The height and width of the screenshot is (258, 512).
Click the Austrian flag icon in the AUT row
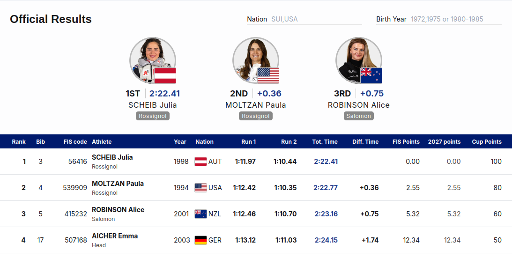pos(200,162)
